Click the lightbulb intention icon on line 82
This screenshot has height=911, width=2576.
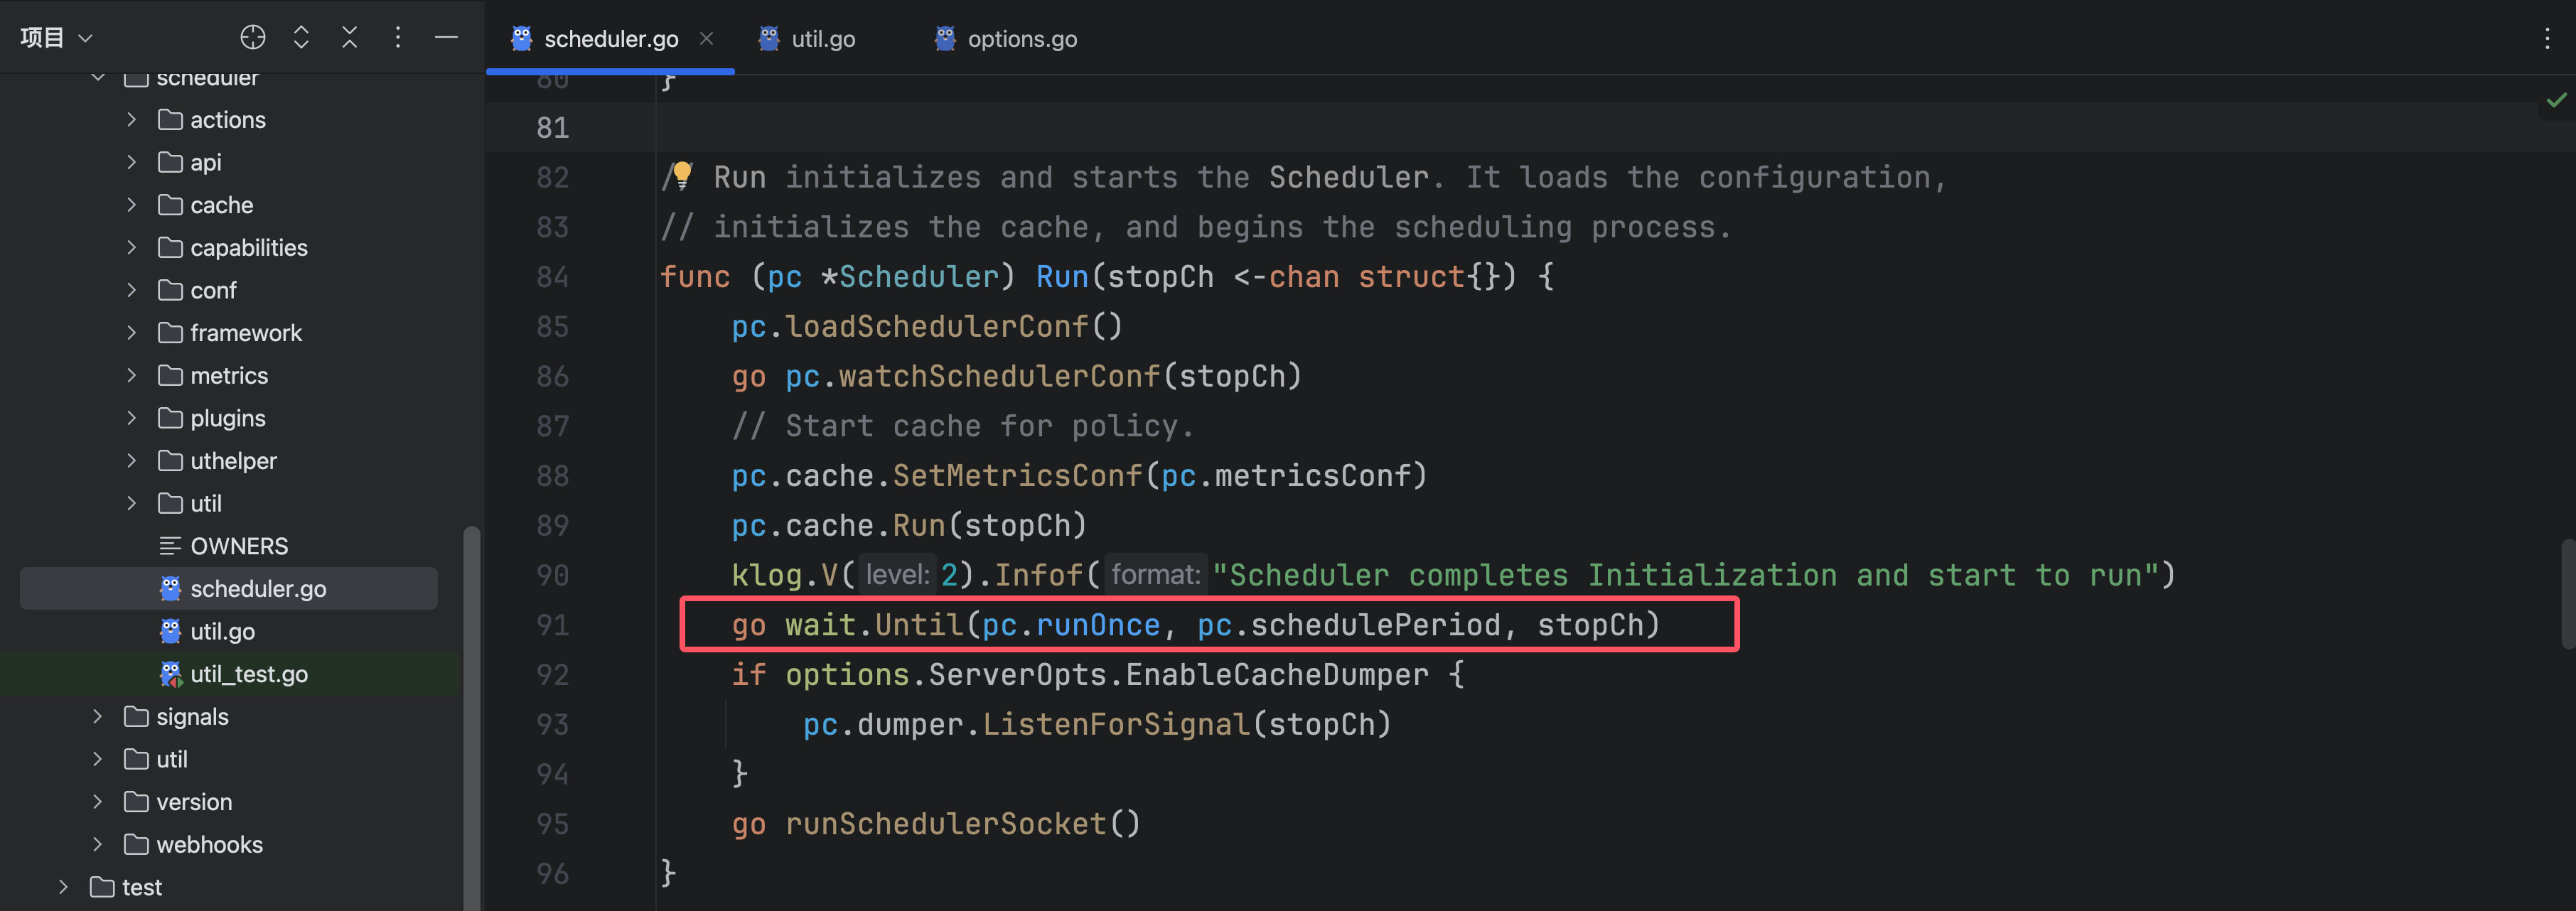[x=682, y=174]
